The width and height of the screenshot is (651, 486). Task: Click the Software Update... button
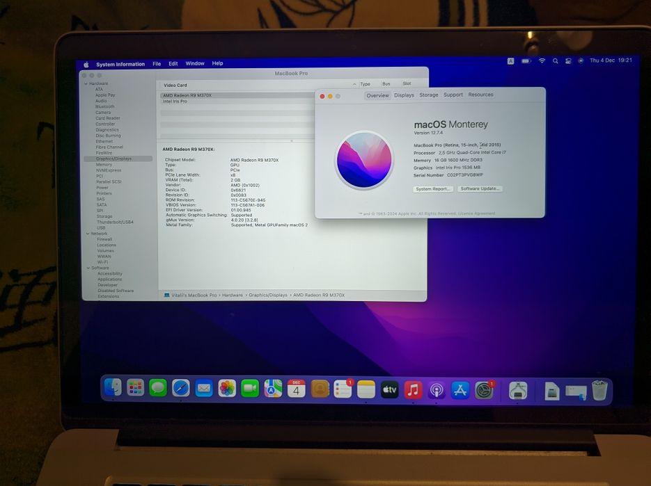pos(480,188)
